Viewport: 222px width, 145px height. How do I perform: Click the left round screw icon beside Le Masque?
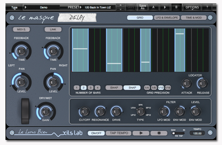pos(12,18)
